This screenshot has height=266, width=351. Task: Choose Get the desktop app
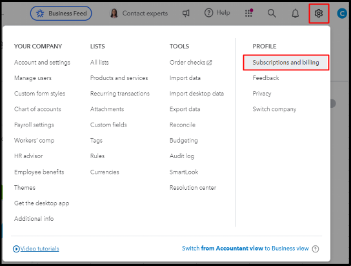[x=42, y=203]
